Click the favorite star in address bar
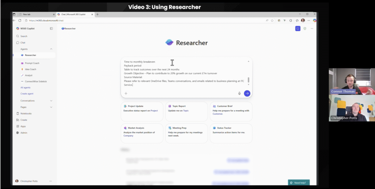 [272, 21]
